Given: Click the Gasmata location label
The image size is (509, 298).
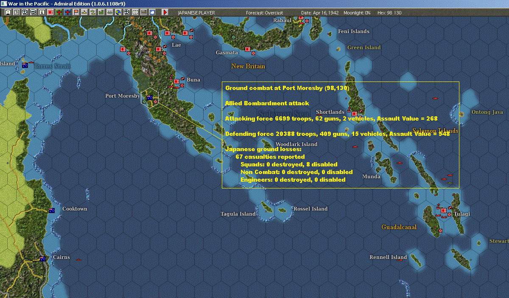Looking at the screenshot, I should coord(227,53).
